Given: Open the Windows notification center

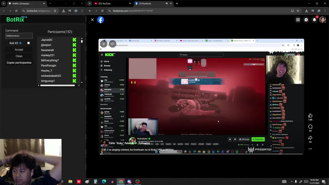Looking at the screenshot, I should point(324,182).
